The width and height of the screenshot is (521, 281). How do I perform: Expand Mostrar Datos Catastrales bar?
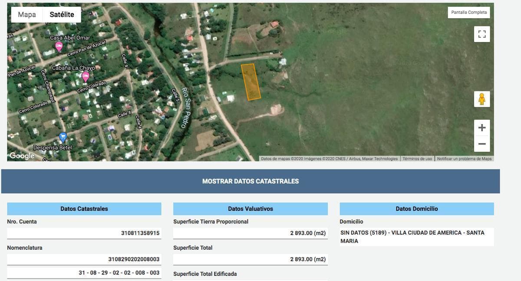tap(251, 181)
